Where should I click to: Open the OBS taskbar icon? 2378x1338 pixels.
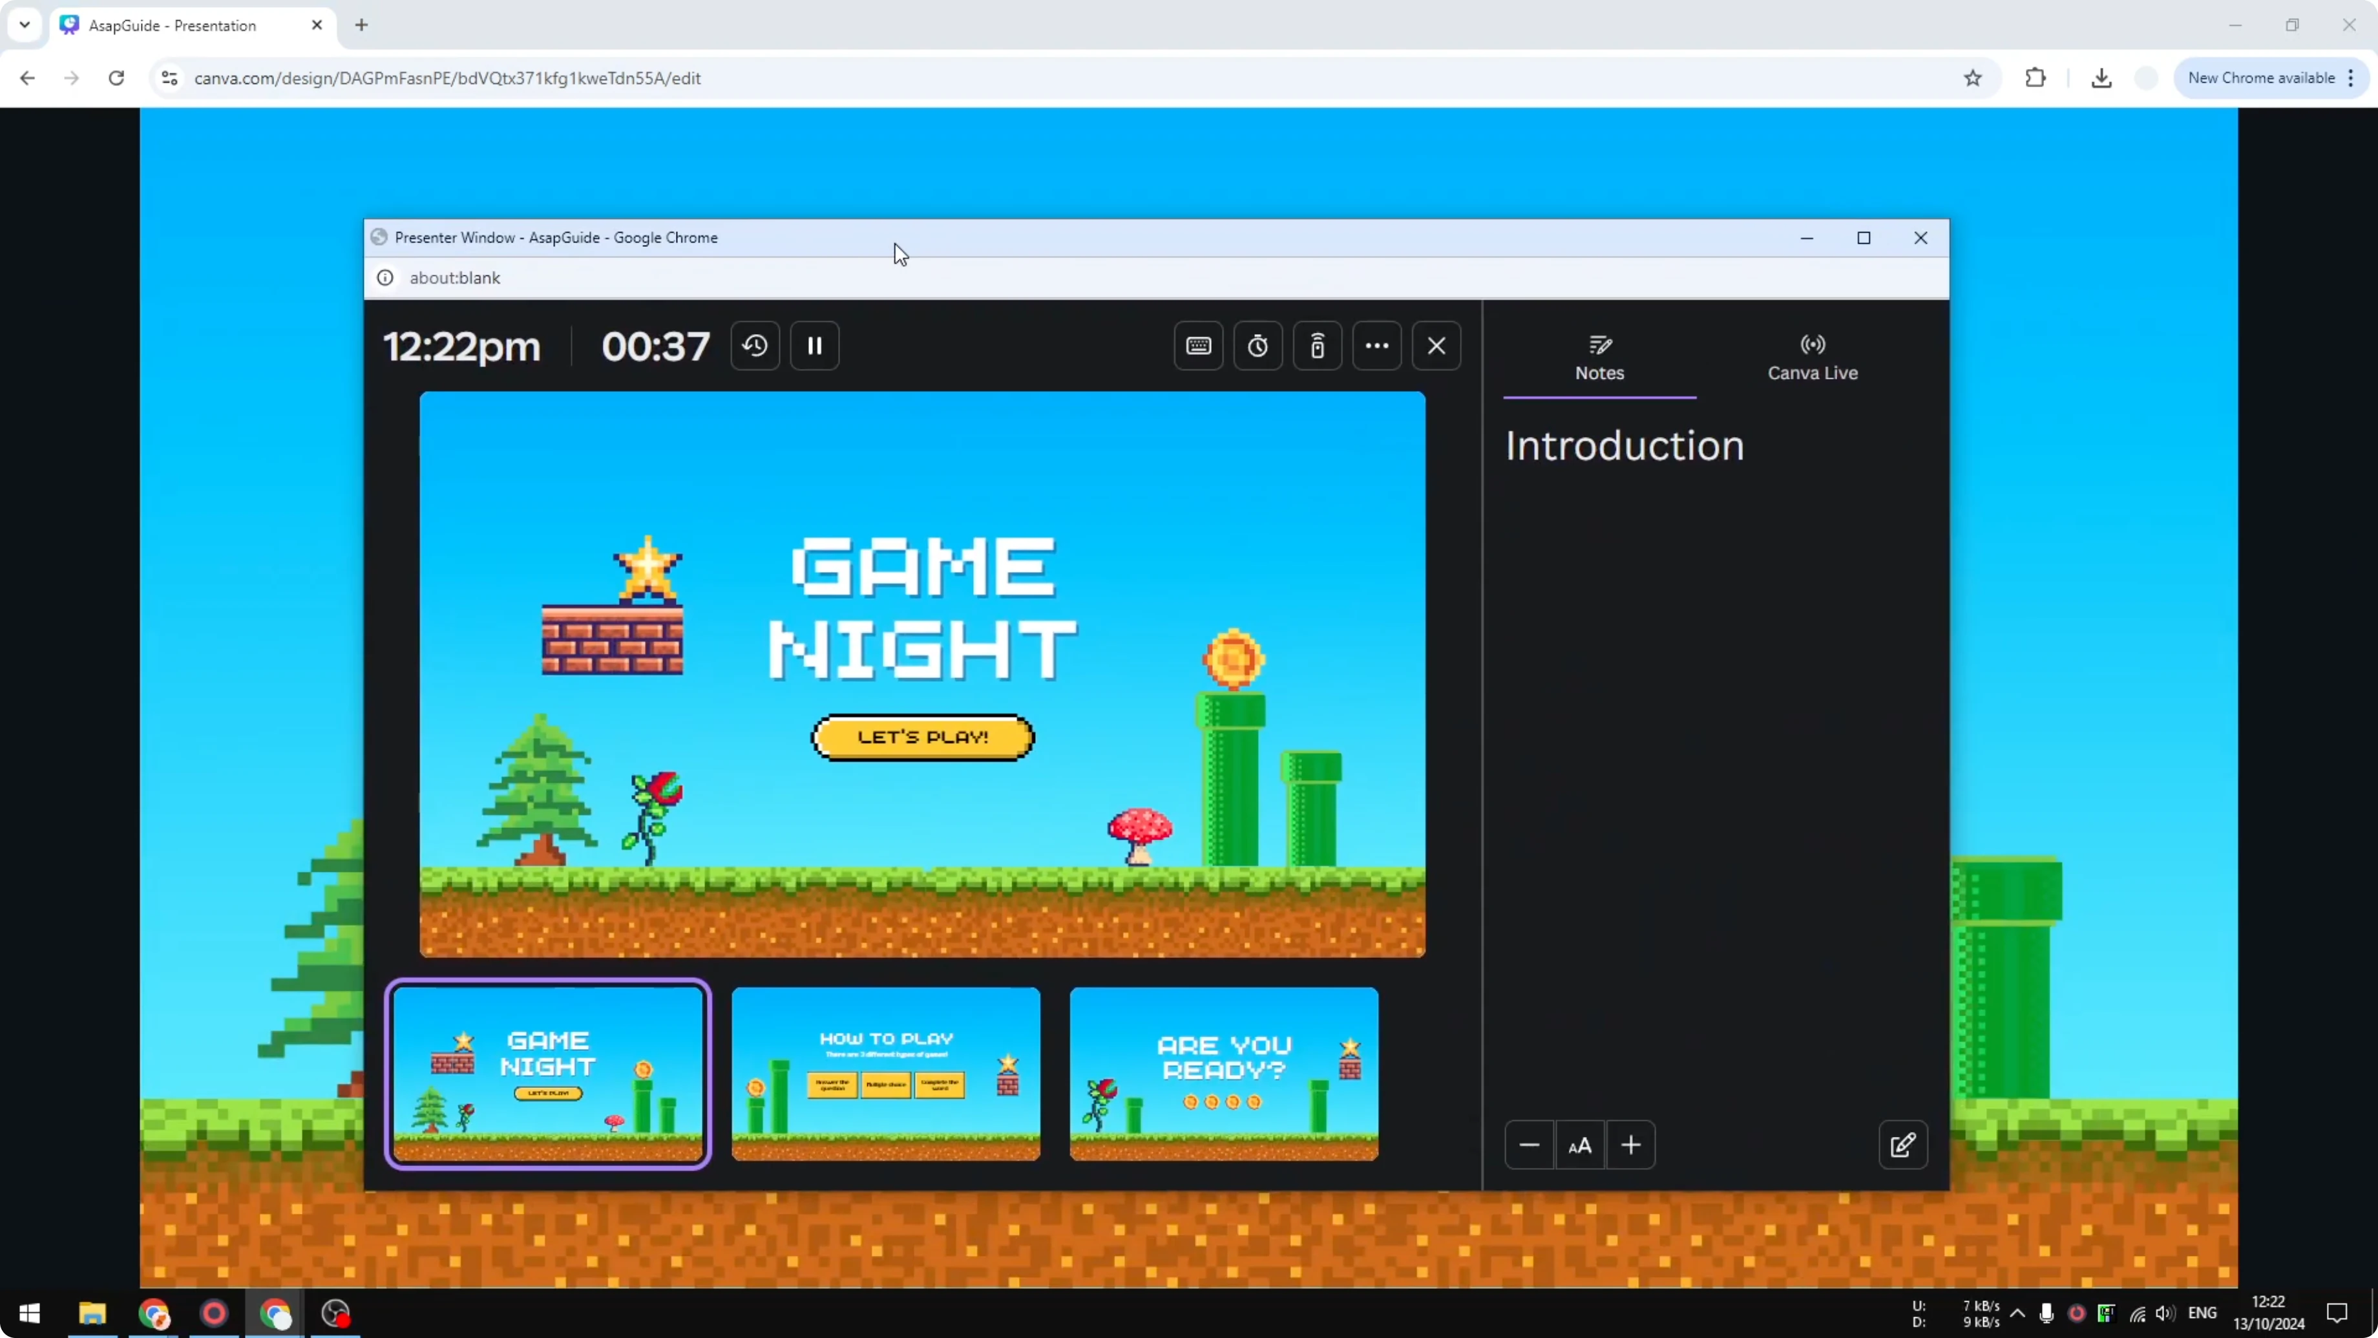coord(336,1313)
